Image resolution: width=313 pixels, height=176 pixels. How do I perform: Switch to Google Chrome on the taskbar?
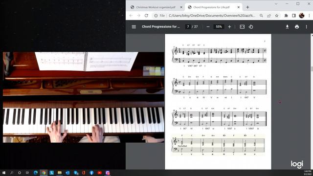click(x=44, y=173)
